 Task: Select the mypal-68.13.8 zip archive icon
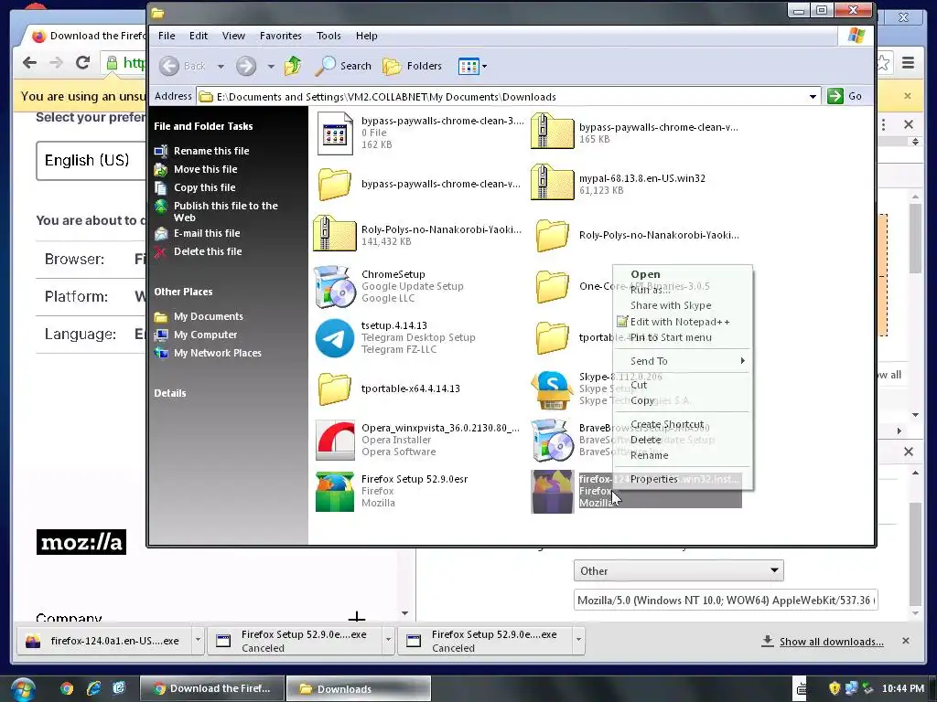(552, 184)
